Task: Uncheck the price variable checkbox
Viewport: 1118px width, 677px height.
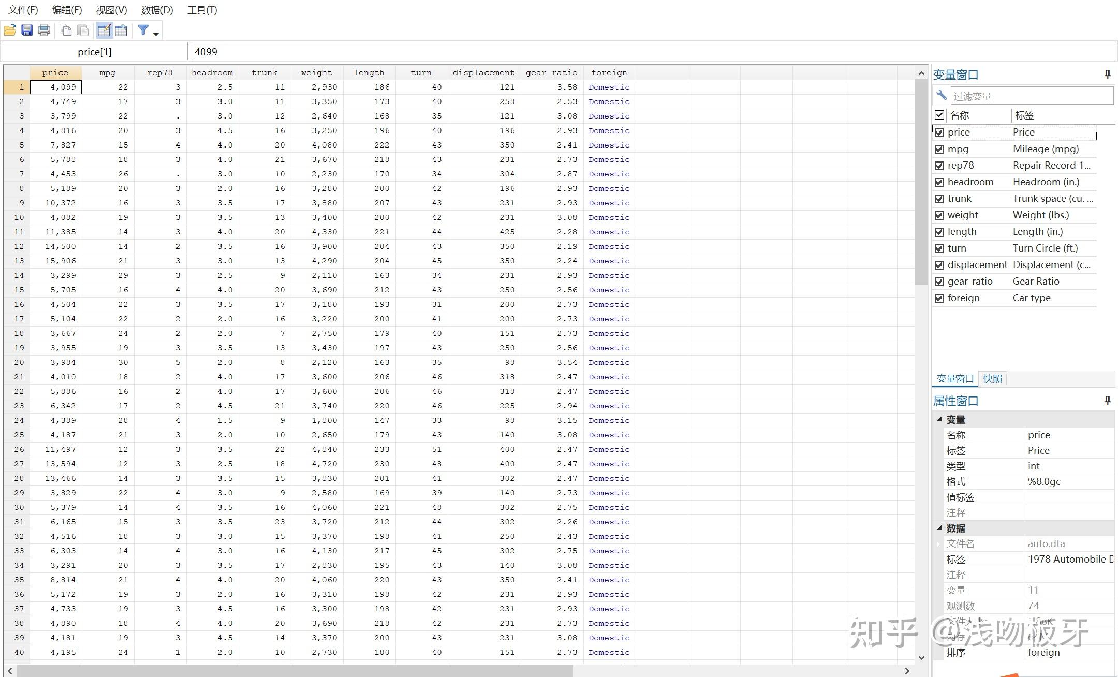Action: pyautogui.click(x=939, y=132)
